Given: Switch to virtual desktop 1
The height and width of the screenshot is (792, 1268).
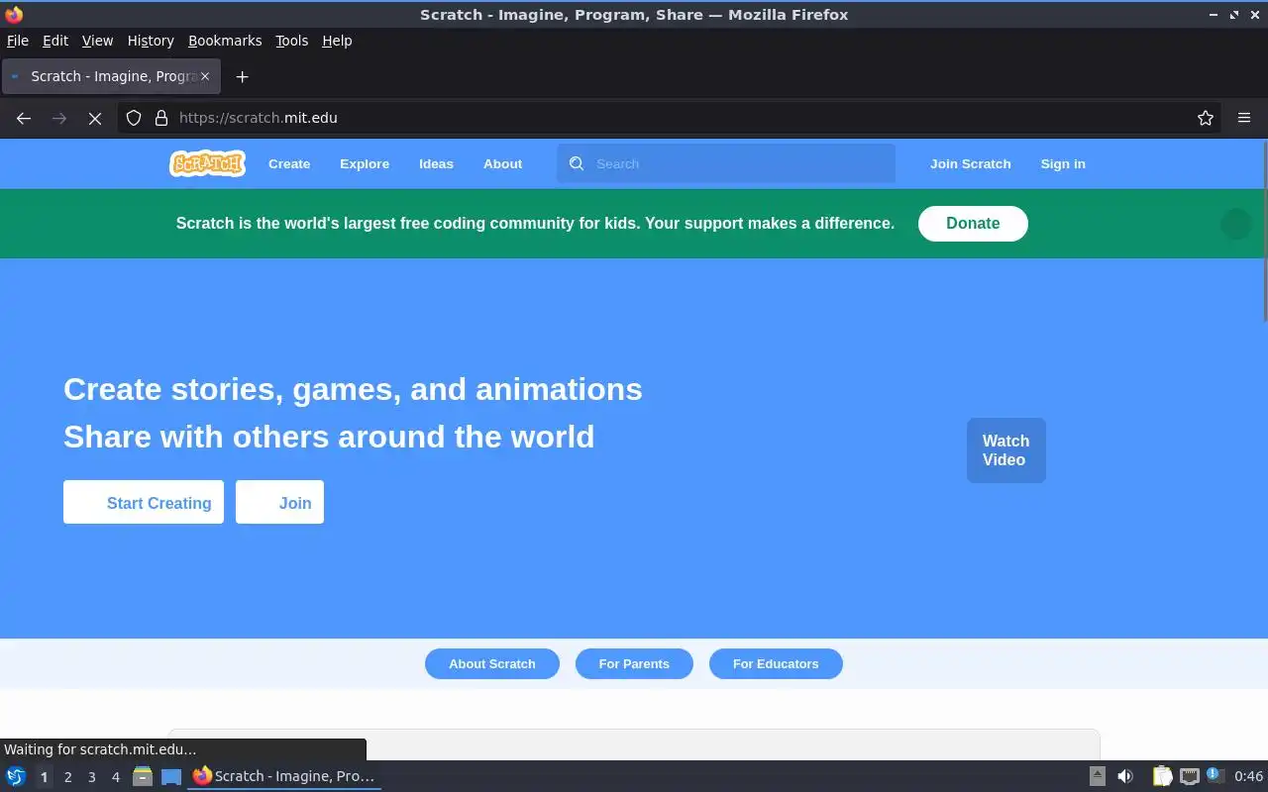Looking at the screenshot, I should tap(44, 777).
